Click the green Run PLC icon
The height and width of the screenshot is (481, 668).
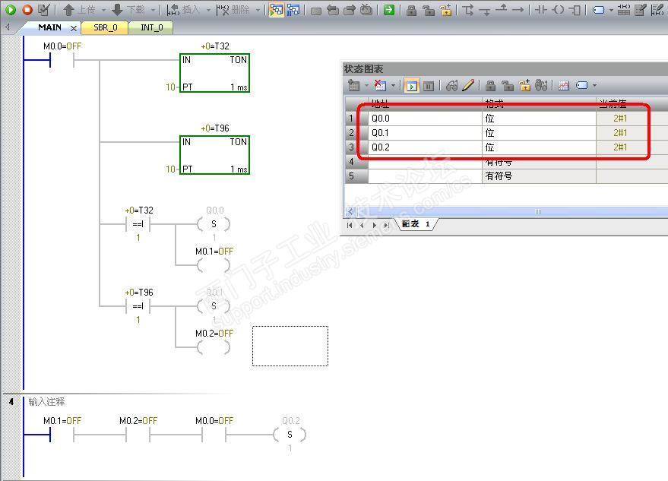pyautogui.click(x=11, y=9)
